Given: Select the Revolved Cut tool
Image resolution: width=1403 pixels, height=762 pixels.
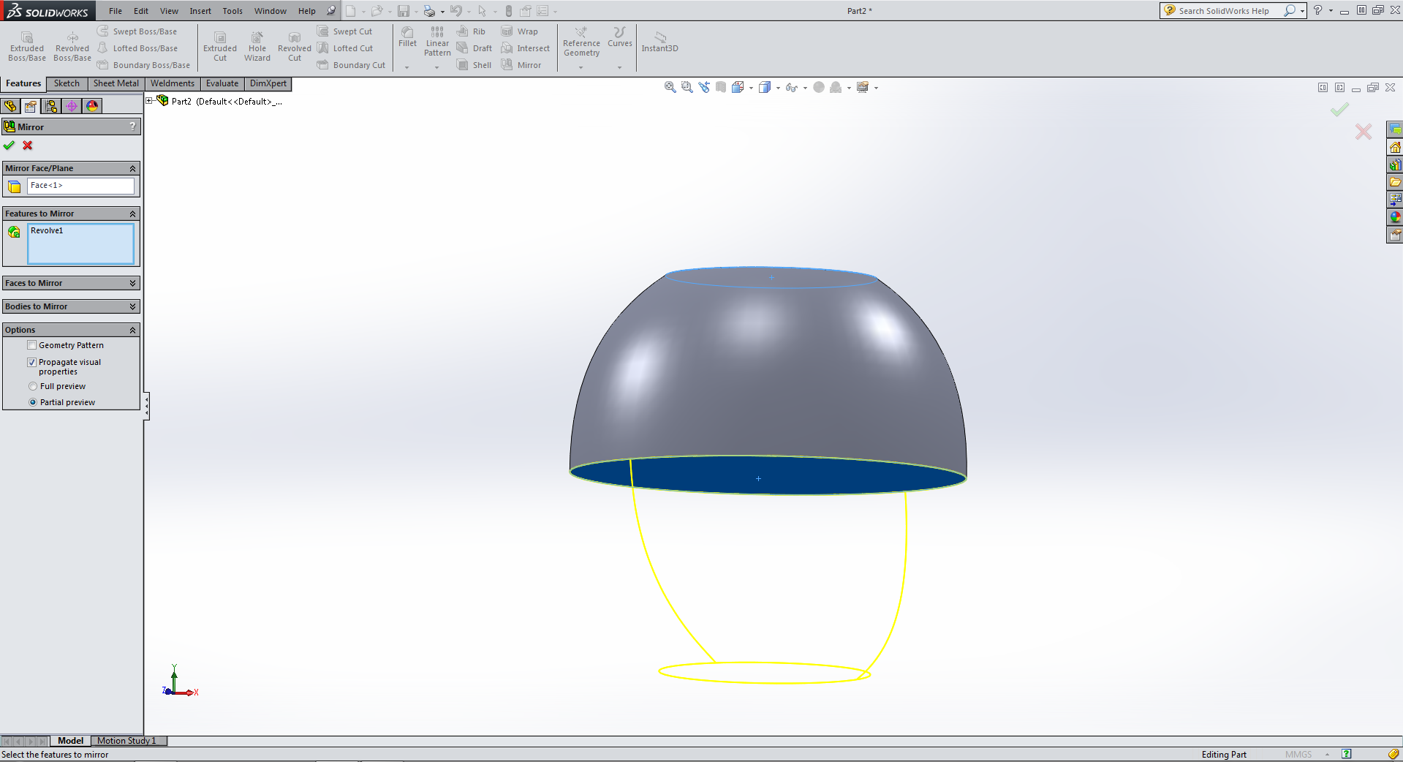Looking at the screenshot, I should [295, 47].
